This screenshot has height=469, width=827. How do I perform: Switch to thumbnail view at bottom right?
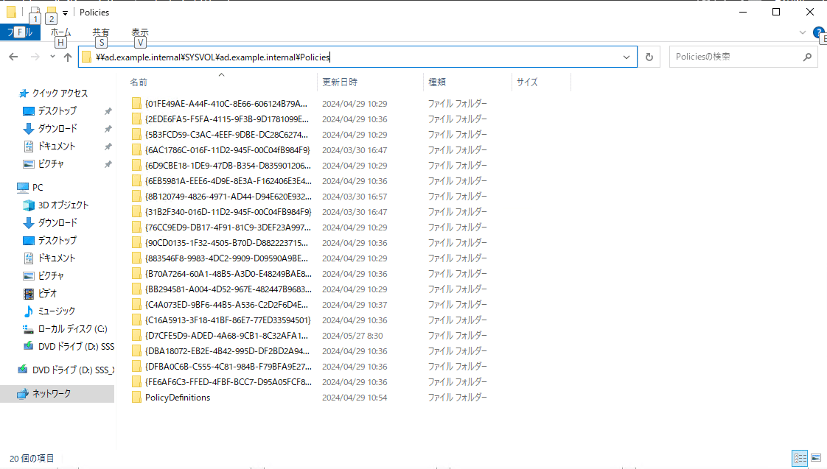(x=817, y=458)
